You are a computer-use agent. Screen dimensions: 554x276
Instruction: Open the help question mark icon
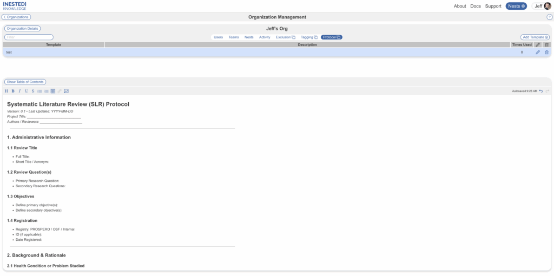(549, 17)
